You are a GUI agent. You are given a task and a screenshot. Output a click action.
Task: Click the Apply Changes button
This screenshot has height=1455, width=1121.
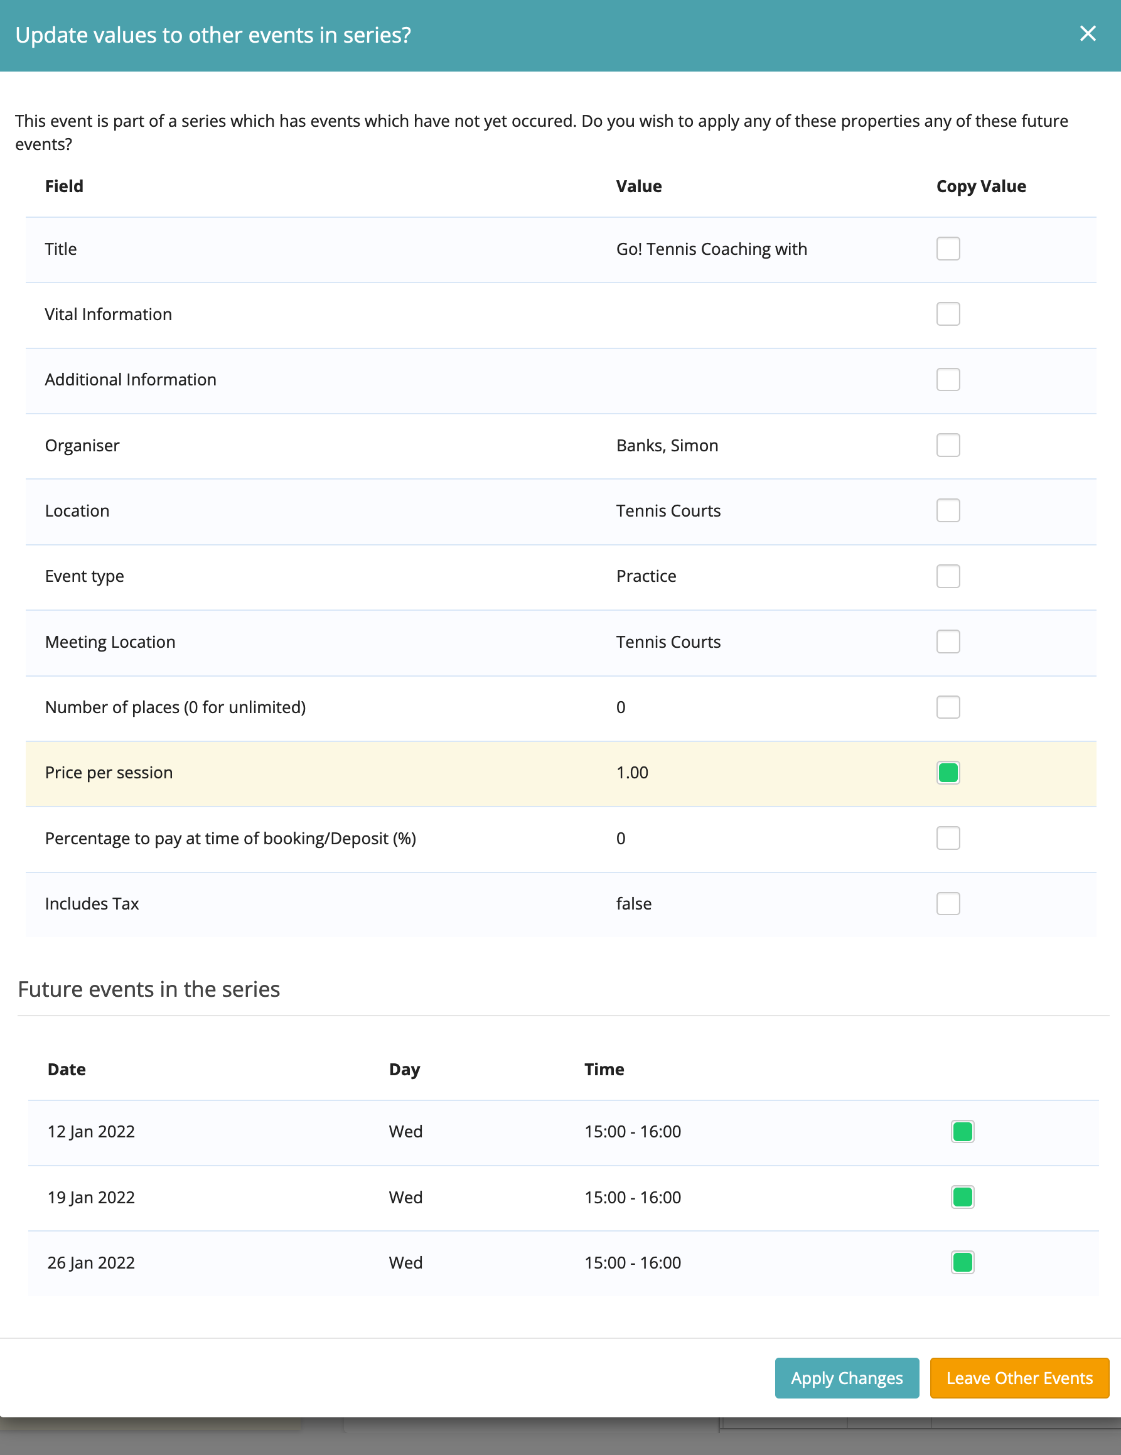tap(846, 1378)
